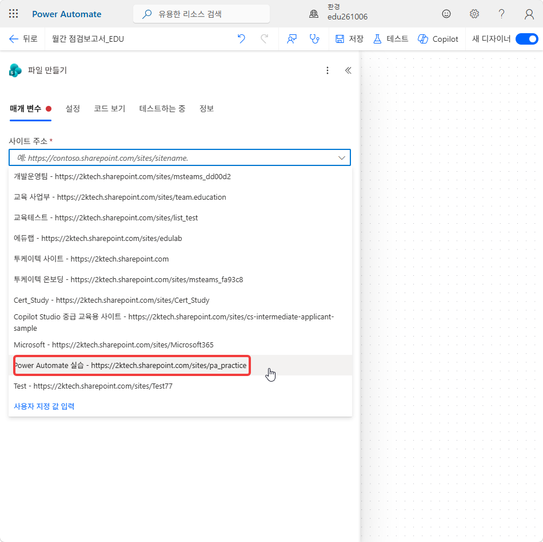Image resolution: width=543 pixels, height=542 pixels.
Task: Click the 사이트 주소 input field
Action: tap(179, 158)
